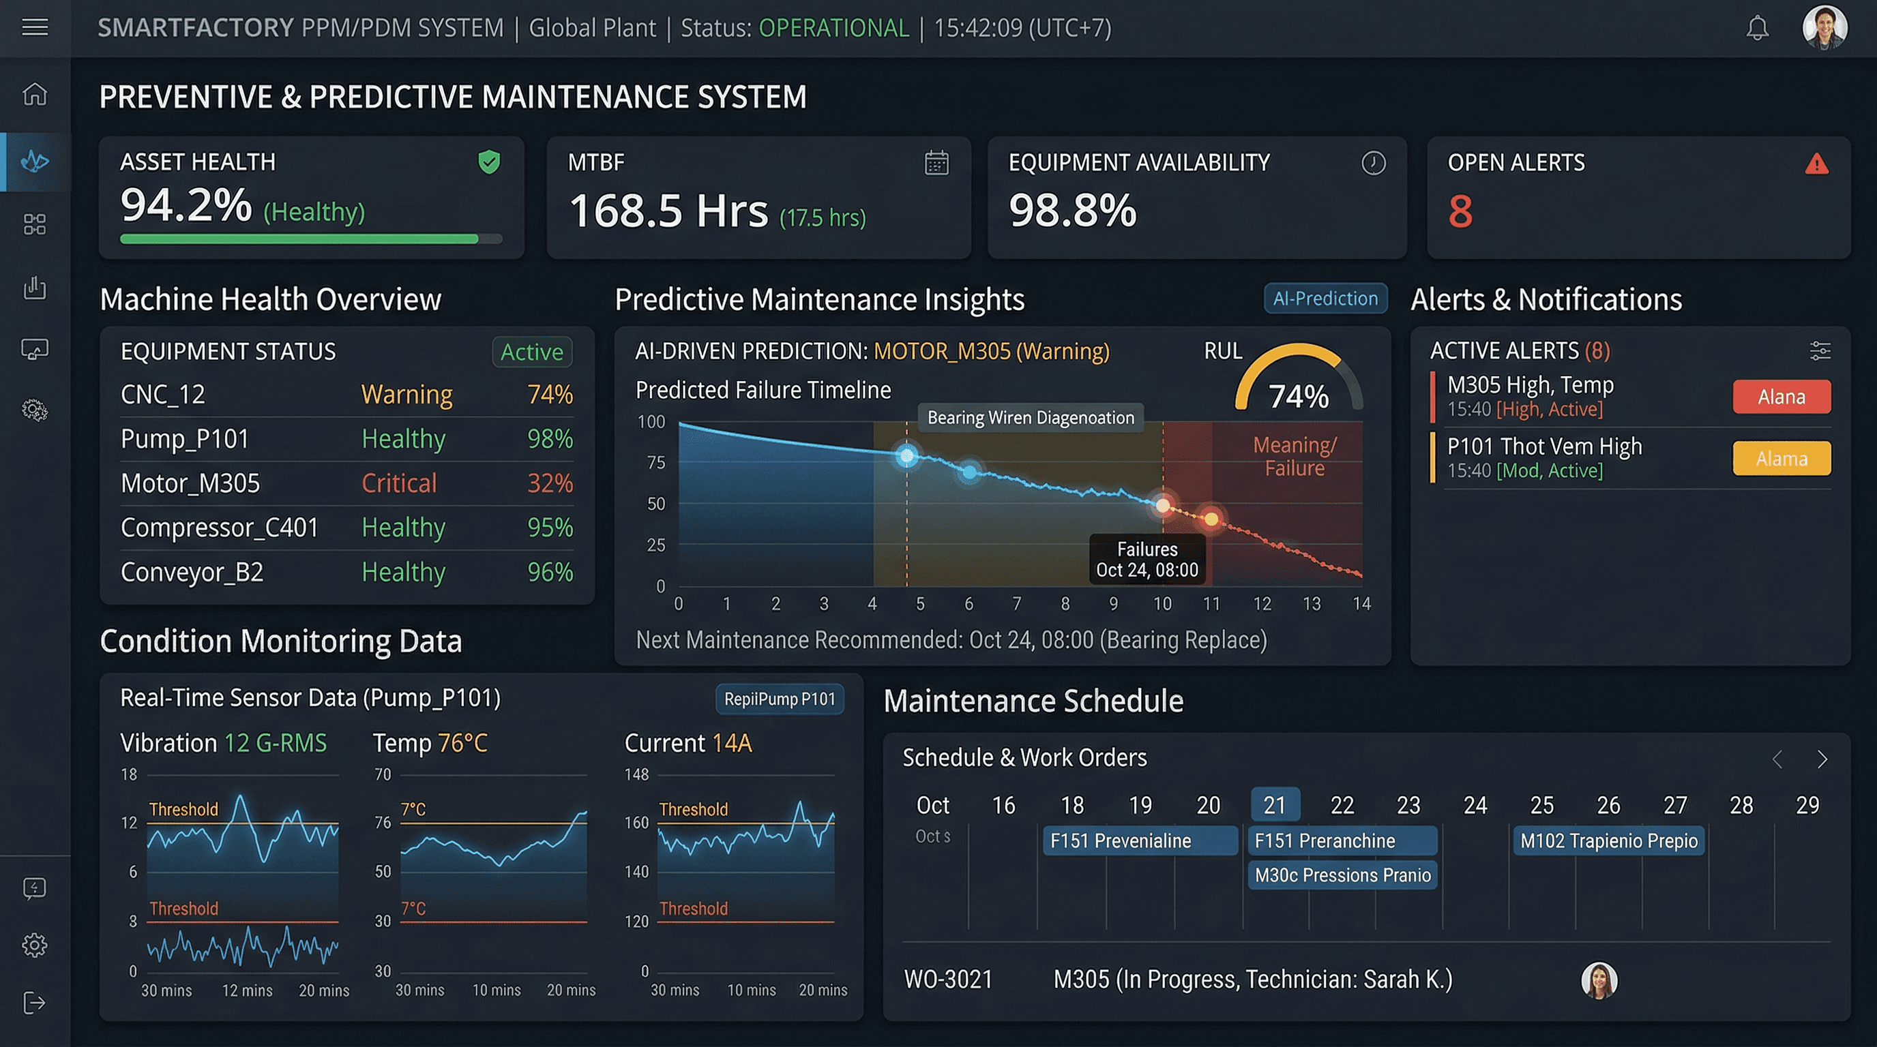
Task: Click the notification bell icon
Action: pos(1758,29)
